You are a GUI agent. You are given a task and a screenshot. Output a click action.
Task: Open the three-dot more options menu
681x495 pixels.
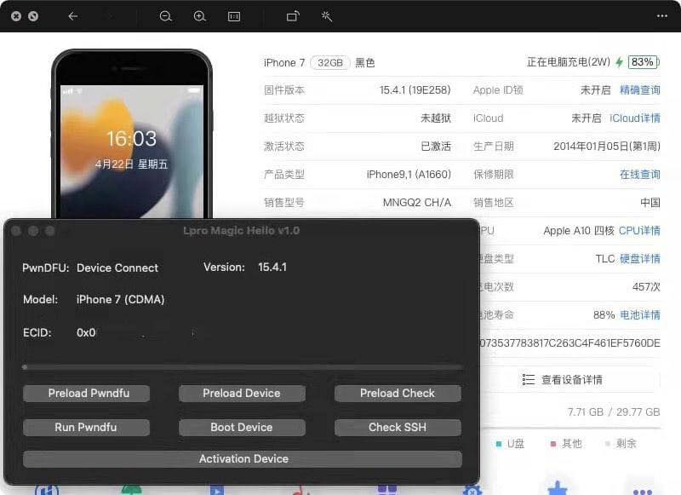662,16
